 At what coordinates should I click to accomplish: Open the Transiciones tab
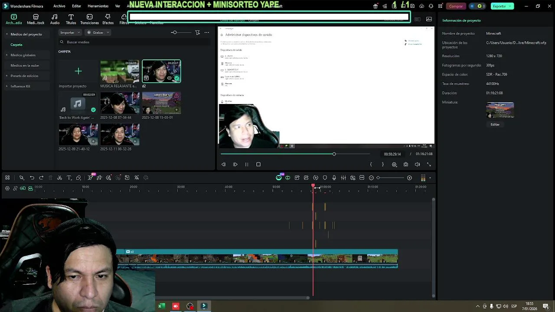click(89, 19)
